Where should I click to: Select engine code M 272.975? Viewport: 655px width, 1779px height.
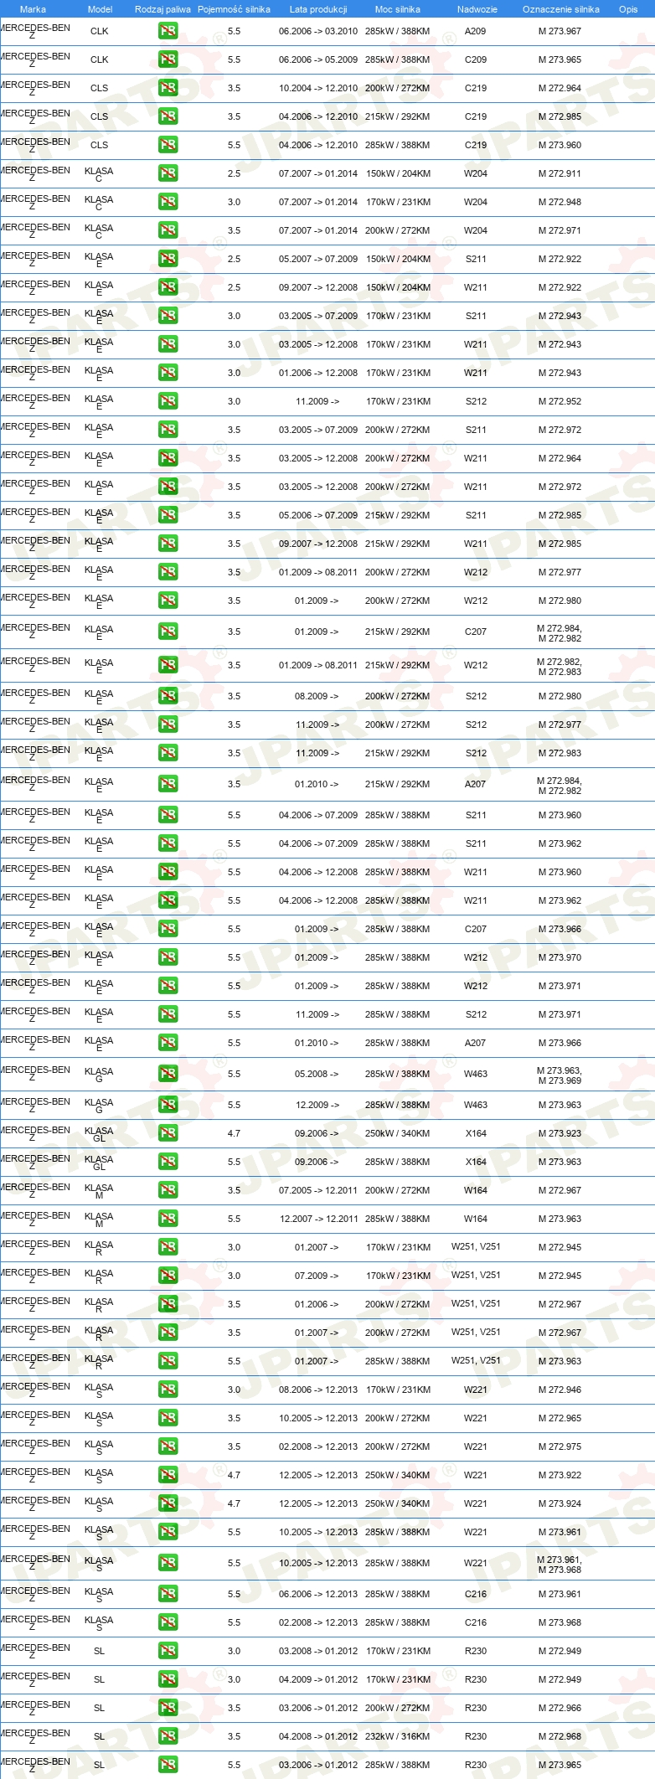[x=560, y=1446]
